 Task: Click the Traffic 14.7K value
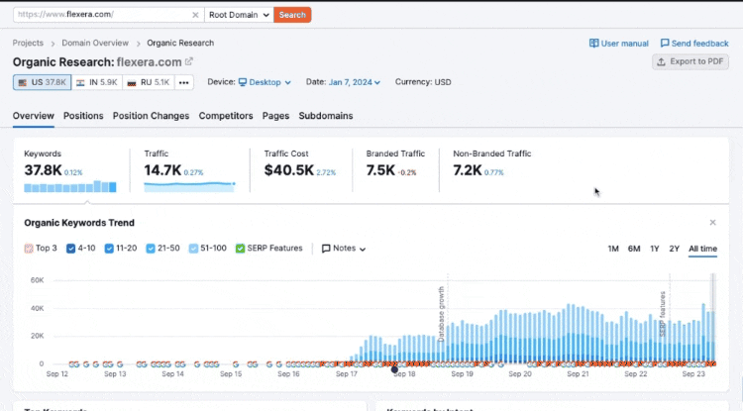[x=162, y=170]
